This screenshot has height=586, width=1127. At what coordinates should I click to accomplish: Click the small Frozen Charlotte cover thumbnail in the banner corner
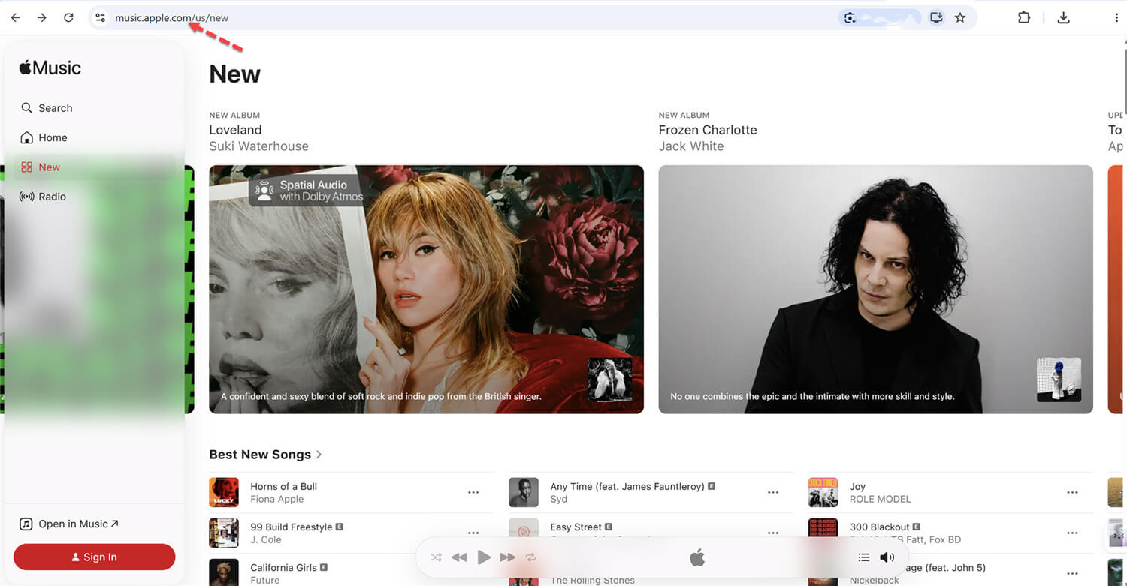[x=1059, y=380]
